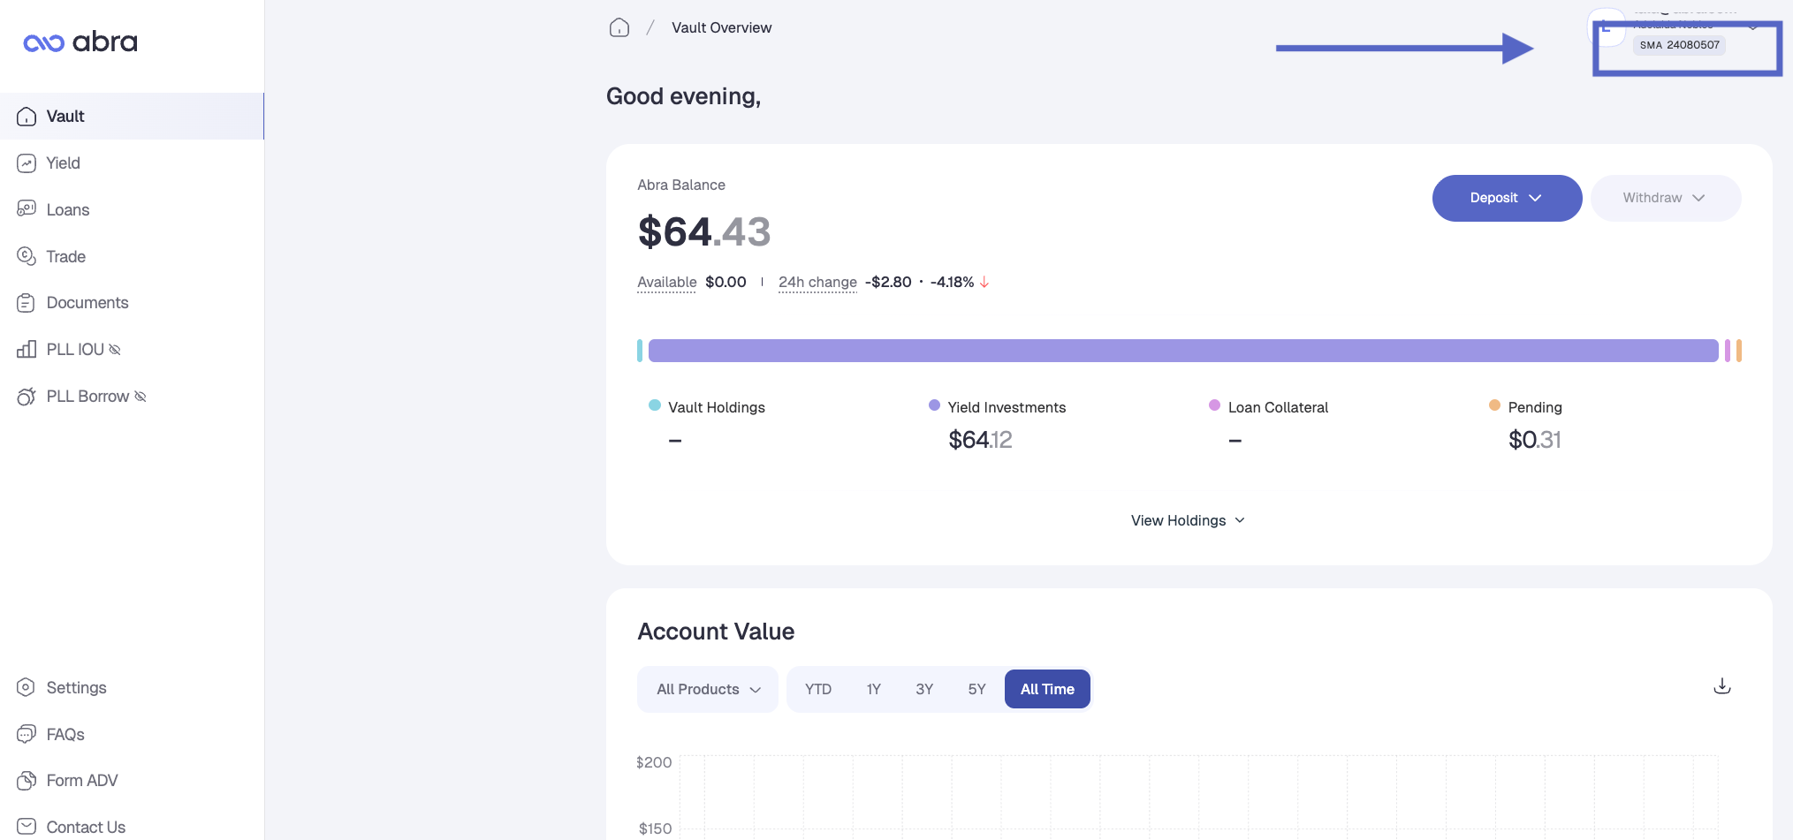
Task: Click the -4.18% change percentage
Action: [952, 283]
